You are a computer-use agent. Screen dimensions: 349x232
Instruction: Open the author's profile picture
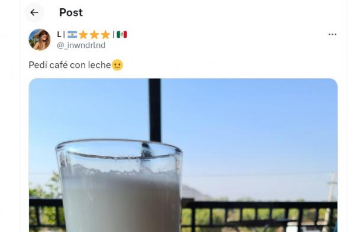tap(40, 40)
